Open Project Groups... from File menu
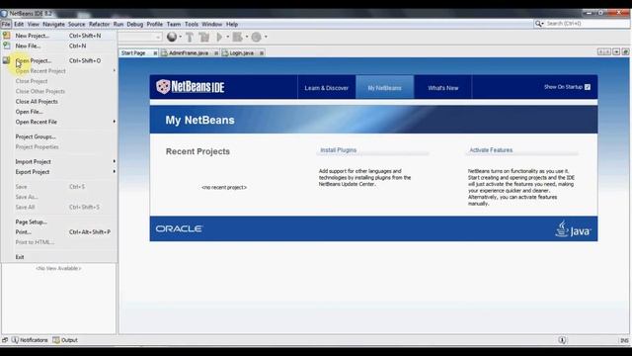The height and width of the screenshot is (356, 632). tap(59, 136)
